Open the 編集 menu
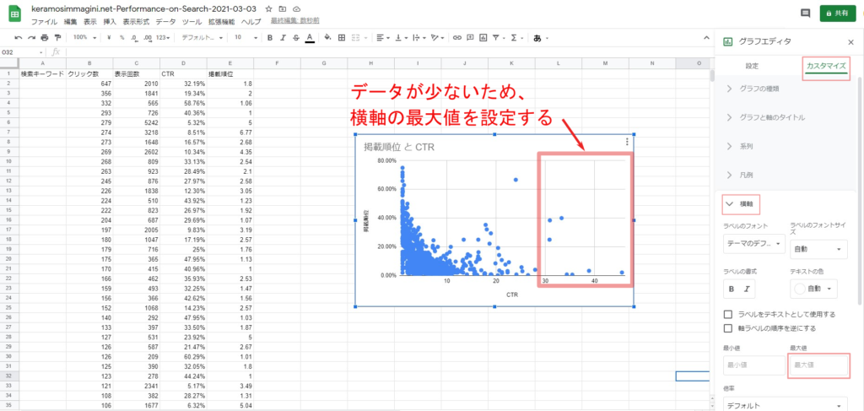The height and width of the screenshot is (411, 864). coord(71,21)
